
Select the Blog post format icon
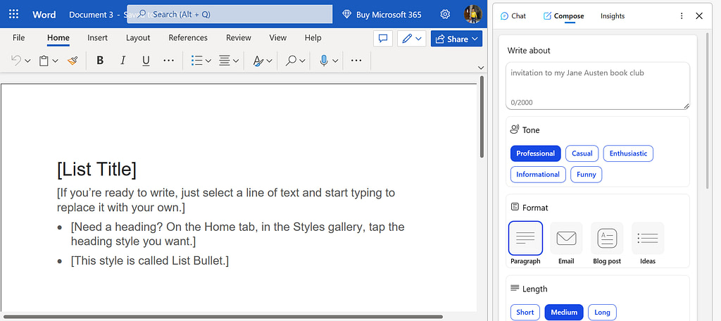[x=607, y=238]
